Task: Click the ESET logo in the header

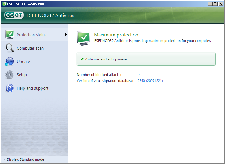Action: tap(14, 15)
